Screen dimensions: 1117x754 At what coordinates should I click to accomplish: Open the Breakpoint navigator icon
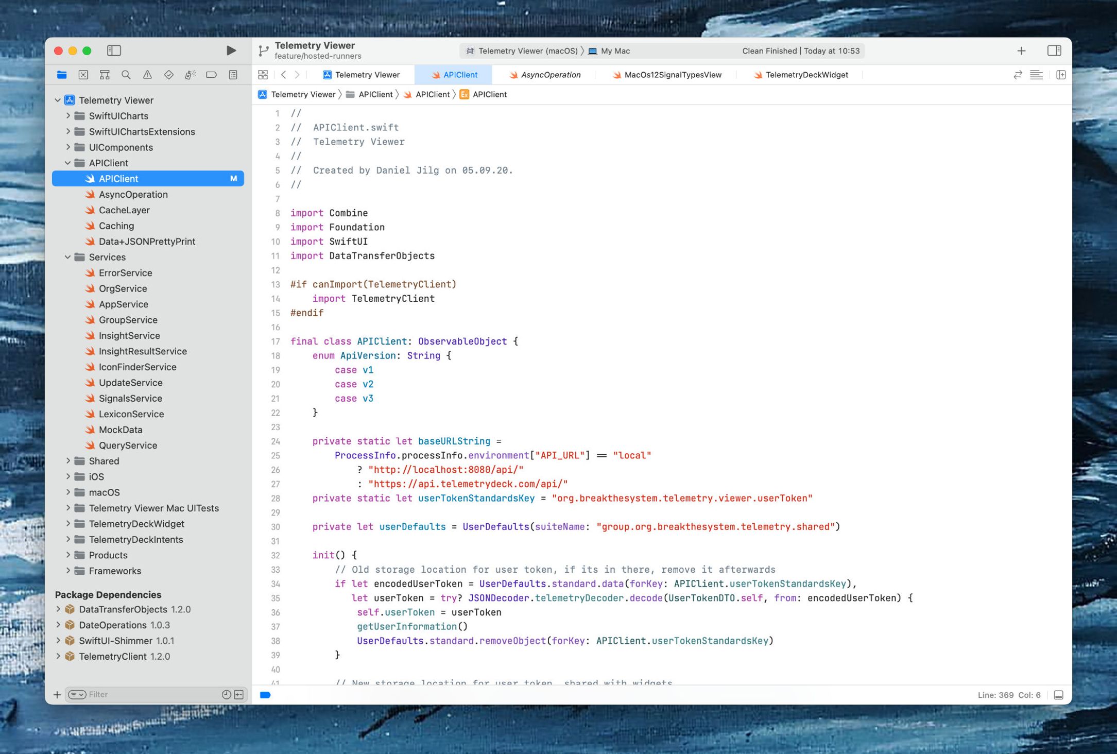tap(211, 75)
